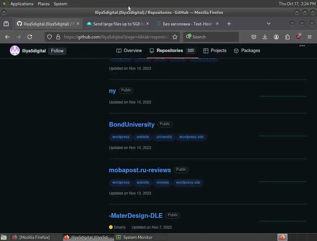Click the Iliya5digital profile avatar
This screenshot has height=241, width=317.
tap(15, 50)
